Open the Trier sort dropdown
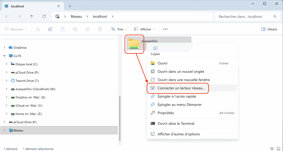This screenshot has width=283, height=151. click(119, 29)
